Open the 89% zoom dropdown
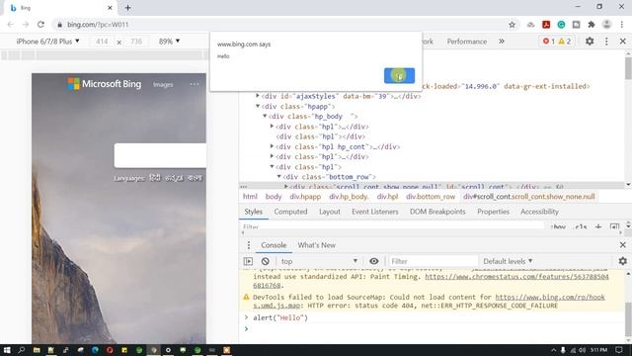 tap(169, 42)
